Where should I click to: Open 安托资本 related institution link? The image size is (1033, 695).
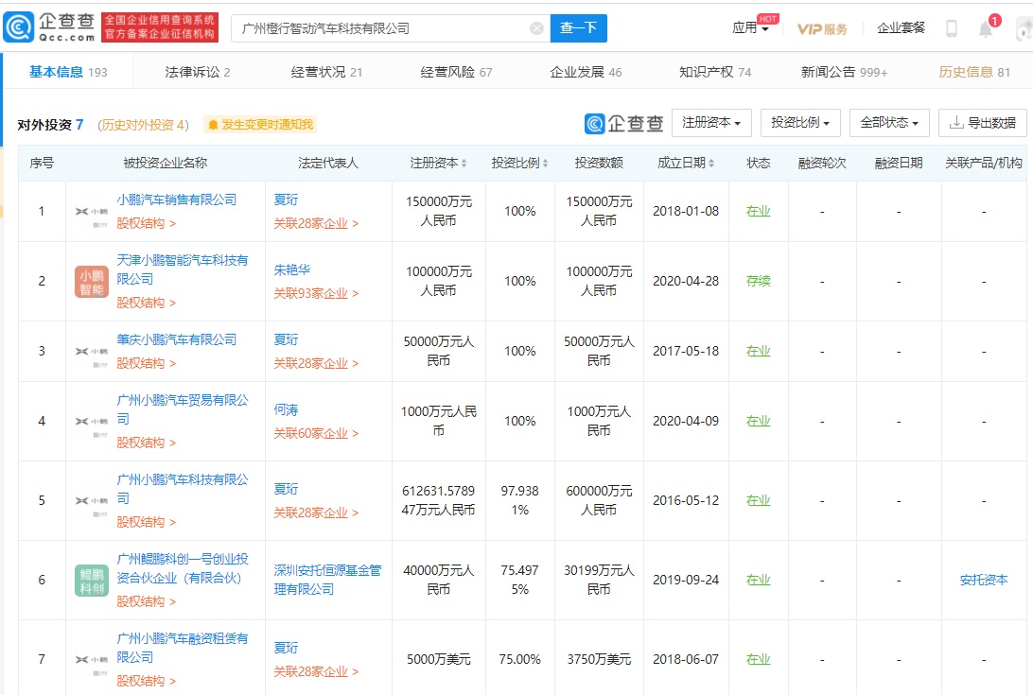(984, 580)
